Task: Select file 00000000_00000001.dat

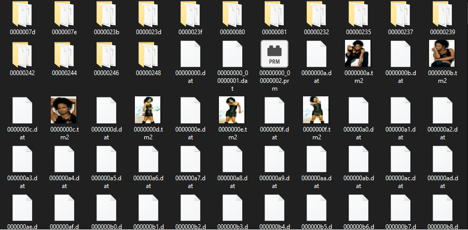Action: (232, 53)
